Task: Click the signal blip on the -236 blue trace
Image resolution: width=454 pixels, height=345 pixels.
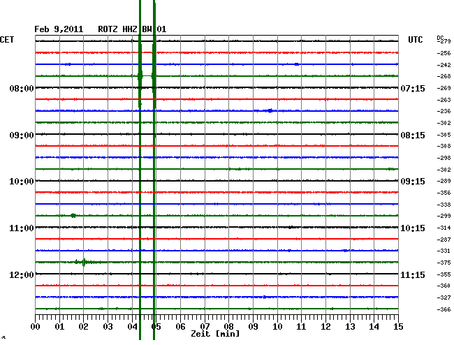Action: point(270,110)
